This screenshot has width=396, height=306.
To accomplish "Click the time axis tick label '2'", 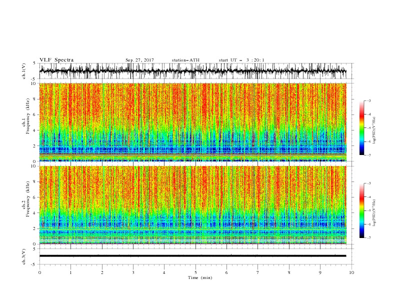I will (102, 272).
